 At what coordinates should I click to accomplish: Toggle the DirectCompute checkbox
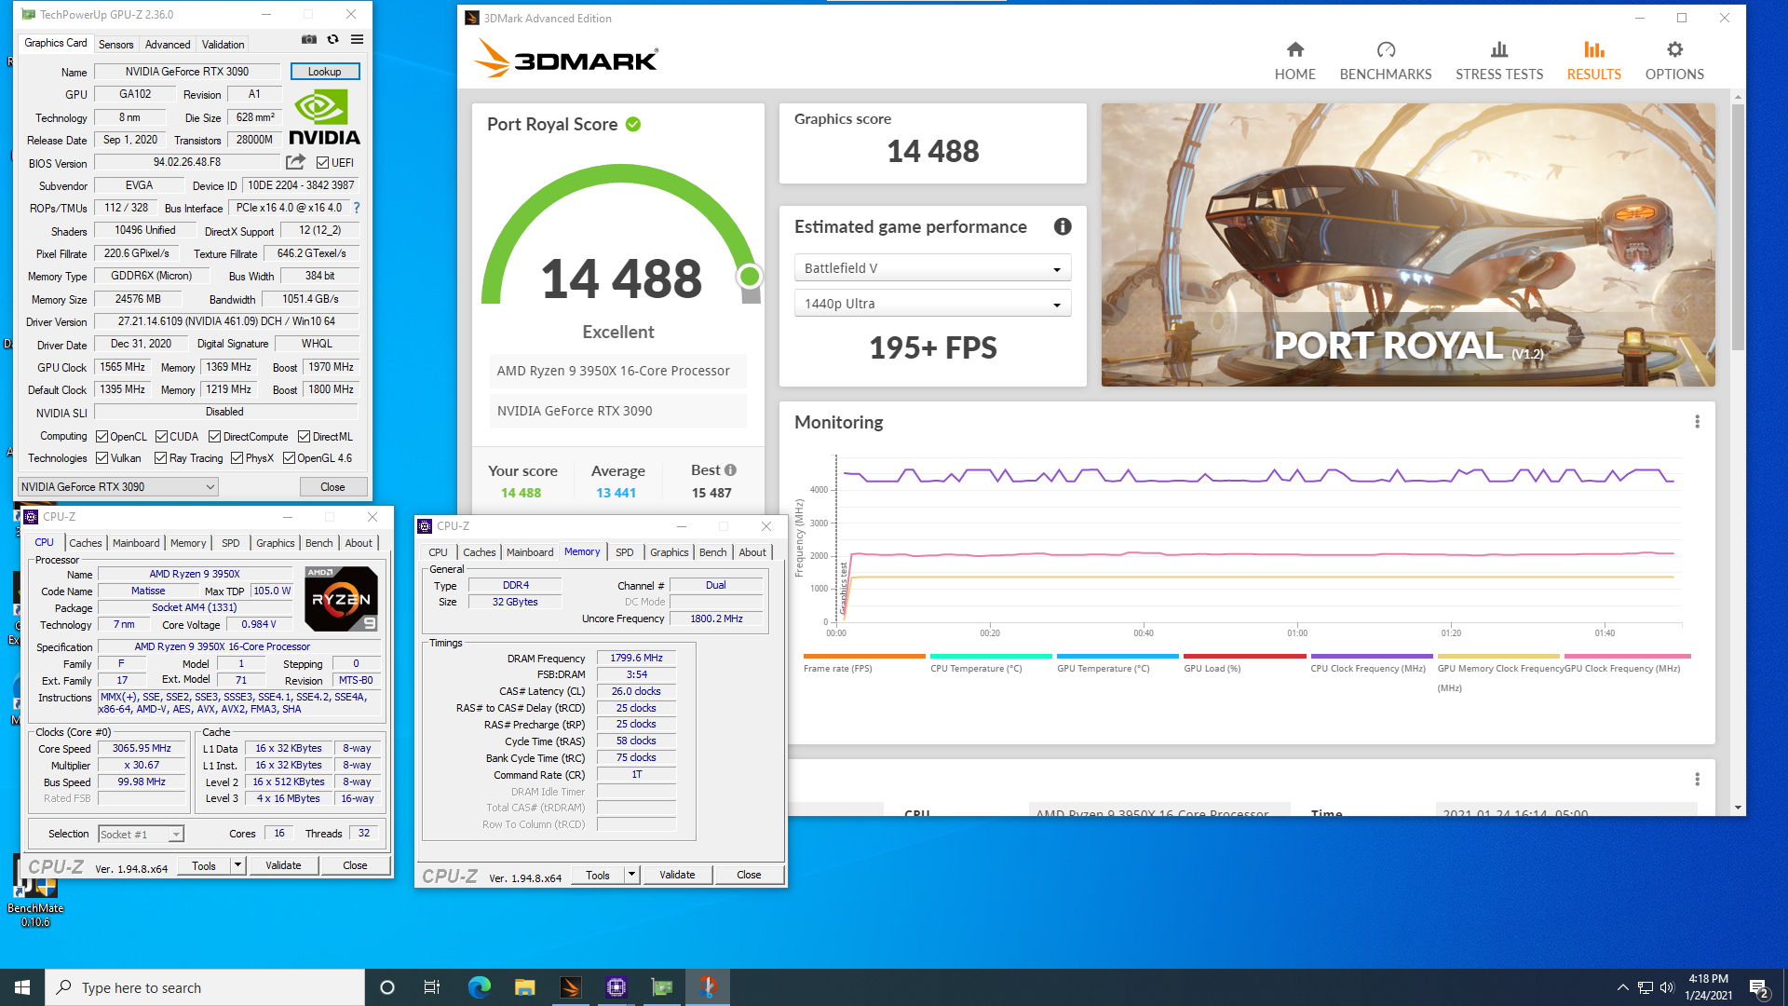point(215,437)
